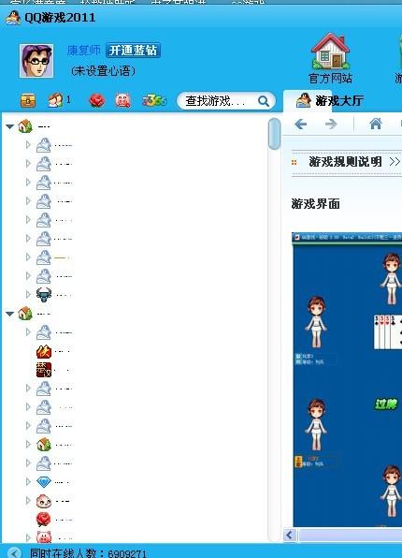Open the 游戏规则说明 link
Image resolution: width=402 pixels, height=558 pixels.
[345, 162]
